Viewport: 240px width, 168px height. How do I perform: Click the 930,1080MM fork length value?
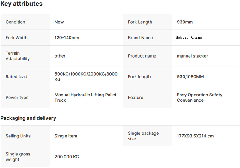190,77
